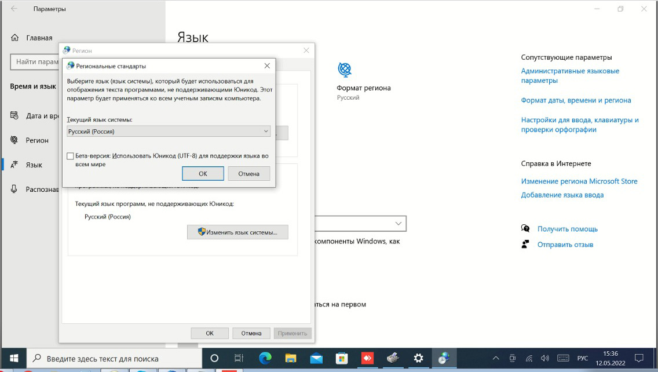
Task: Click the Cortana circle icon
Action: (x=214, y=358)
